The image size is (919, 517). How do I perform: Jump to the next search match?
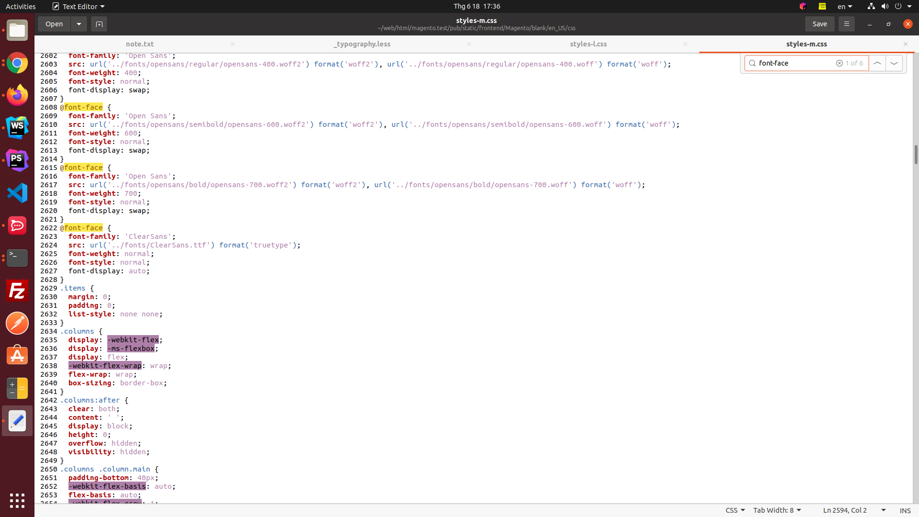(894, 63)
